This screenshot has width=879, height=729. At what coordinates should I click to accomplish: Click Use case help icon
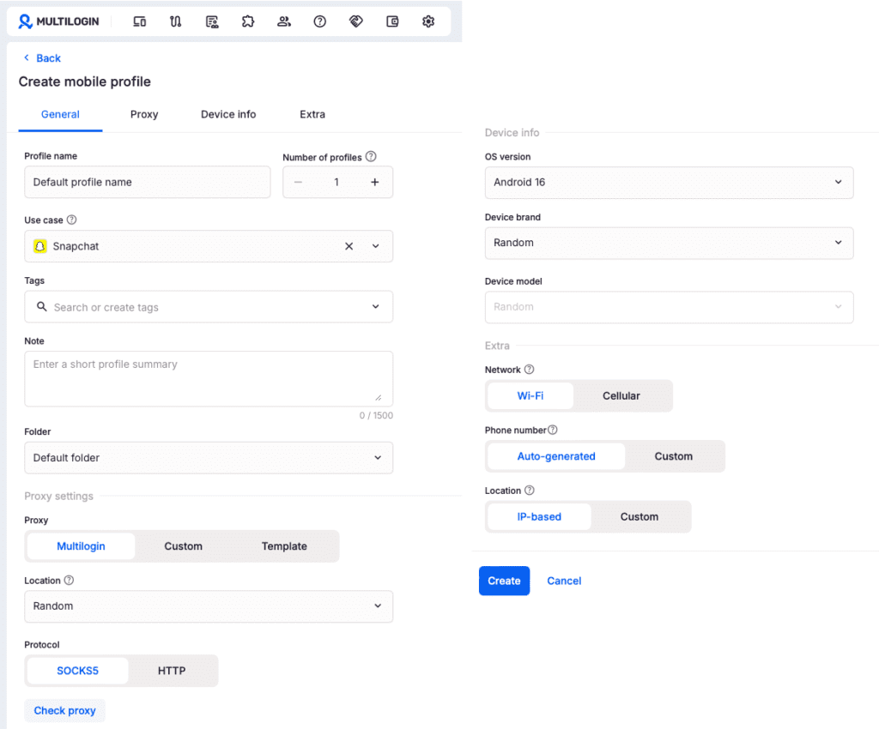pos(72,220)
